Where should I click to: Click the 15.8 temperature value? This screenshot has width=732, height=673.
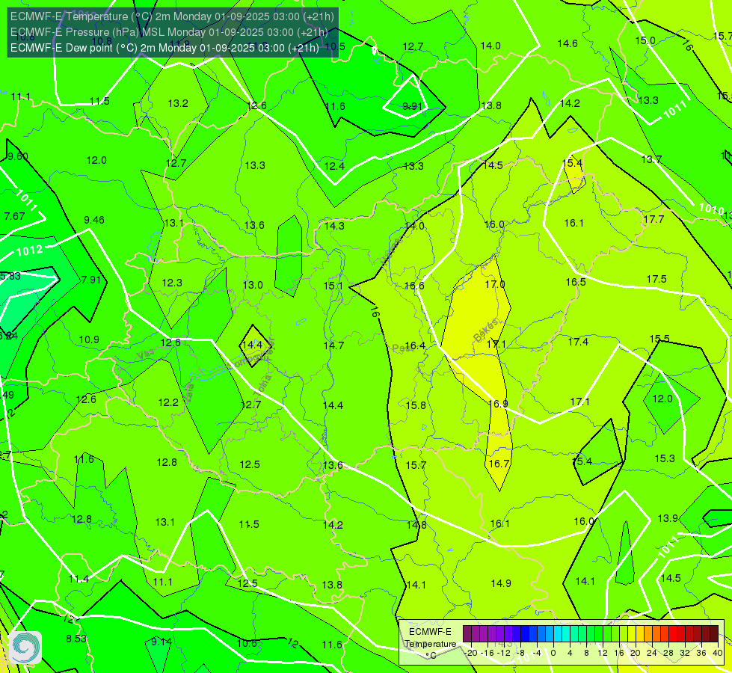pos(416,405)
